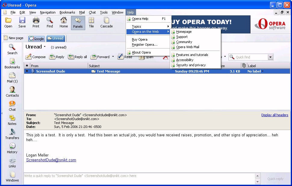Viewport: 292px width, 186px height.
Task: Choose Community in submenu
Action: 195,42
